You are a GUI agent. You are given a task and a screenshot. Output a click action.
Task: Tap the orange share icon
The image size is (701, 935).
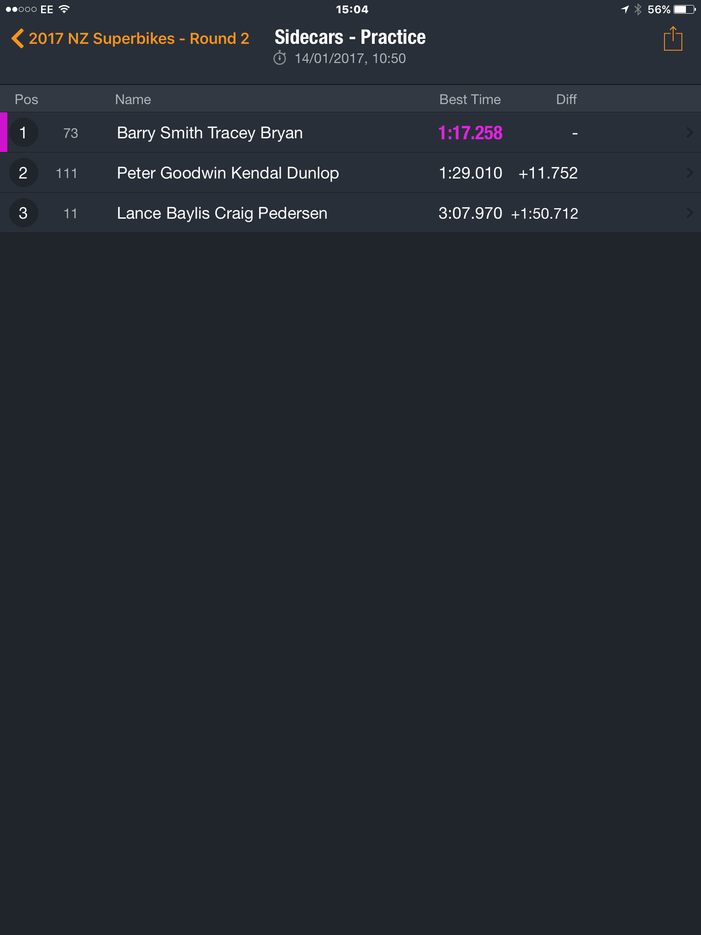(673, 39)
